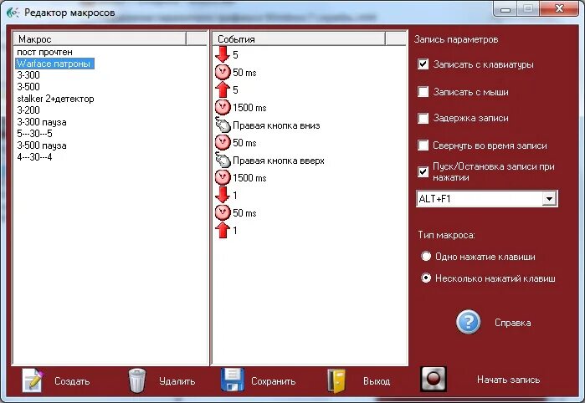This screenshot has height=403, width=585.
Task: Select macro 3-300 in the list
Action: [28, 75]
